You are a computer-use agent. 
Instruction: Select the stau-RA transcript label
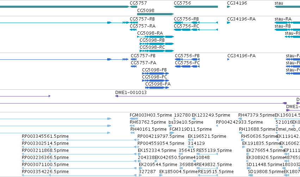(283, 19)
